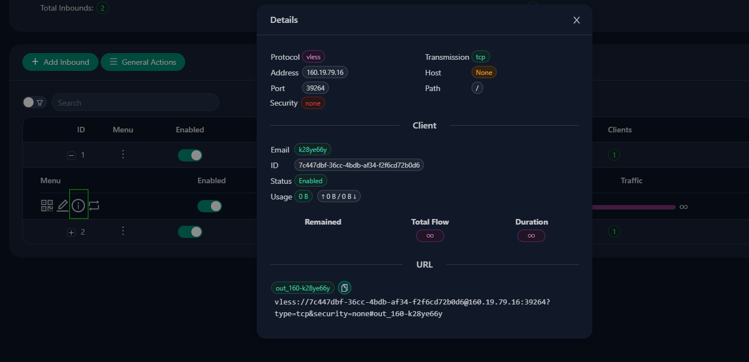This screenshot has height=362, width=749.
Task: Expand inbound 2 row with the plus icon
Action: [71, 232]
